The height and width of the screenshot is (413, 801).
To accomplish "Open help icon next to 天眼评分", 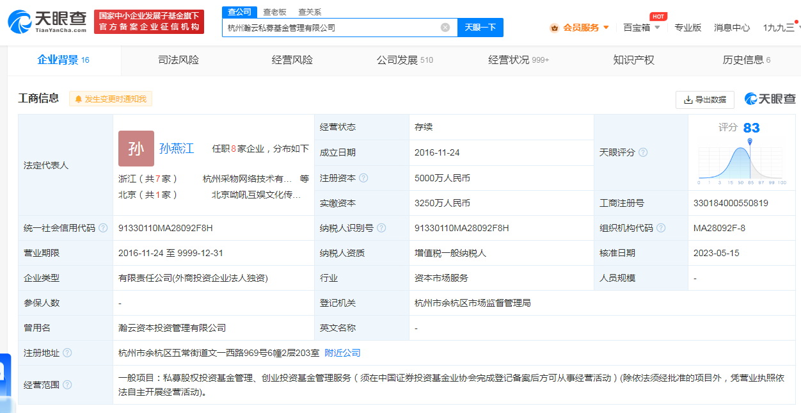I will pos(643,152).
